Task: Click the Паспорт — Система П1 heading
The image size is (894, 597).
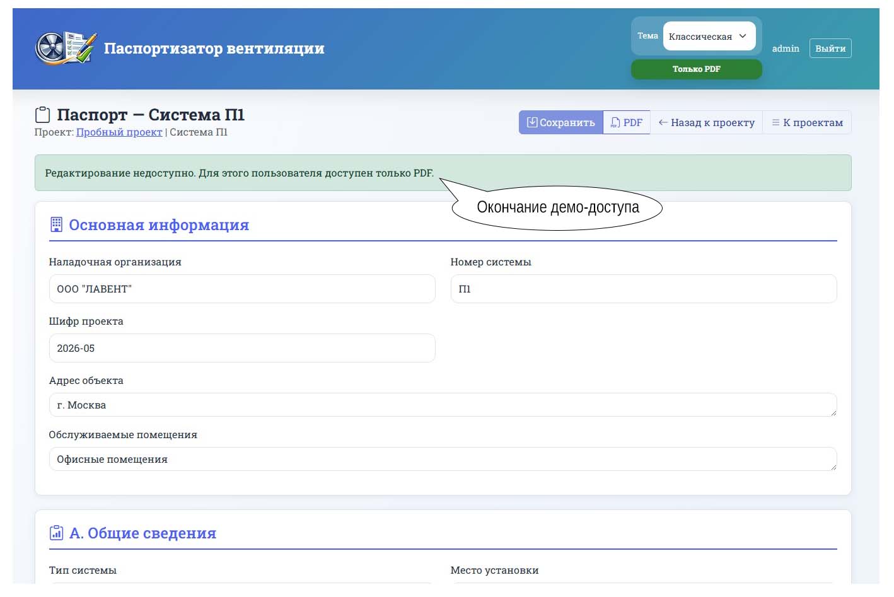Action: [151, 115]
